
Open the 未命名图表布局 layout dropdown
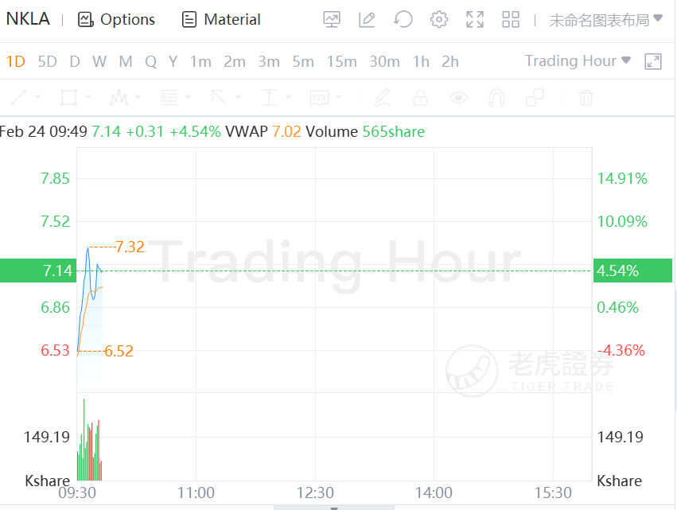(x=605, y=20)
